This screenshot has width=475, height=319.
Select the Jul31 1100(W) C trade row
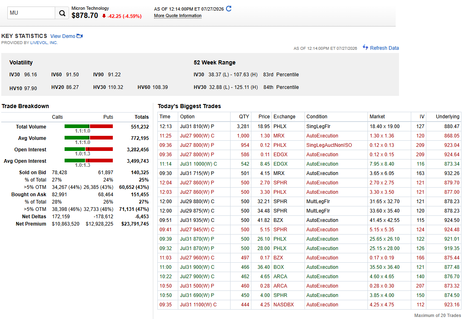[309, 305]
